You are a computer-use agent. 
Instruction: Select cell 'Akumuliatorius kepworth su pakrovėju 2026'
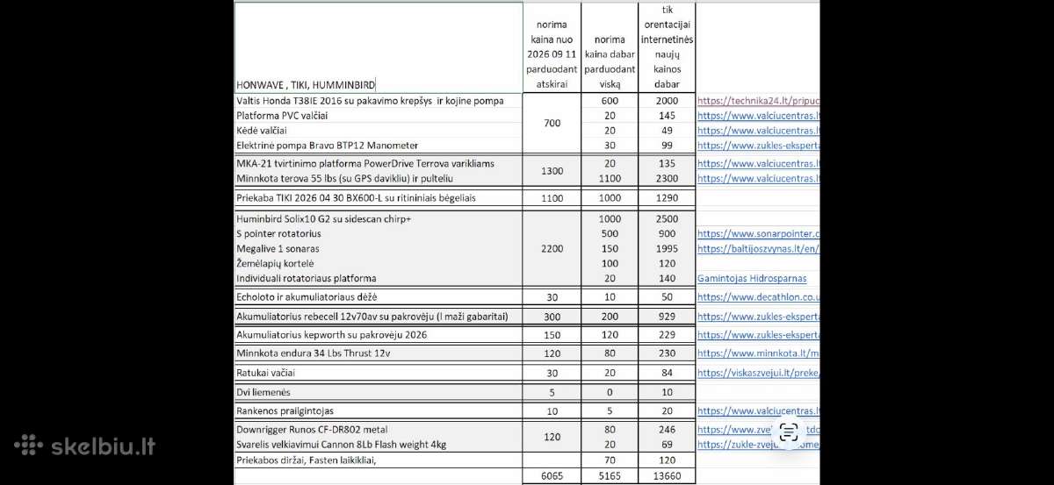[x=379, y=335]
